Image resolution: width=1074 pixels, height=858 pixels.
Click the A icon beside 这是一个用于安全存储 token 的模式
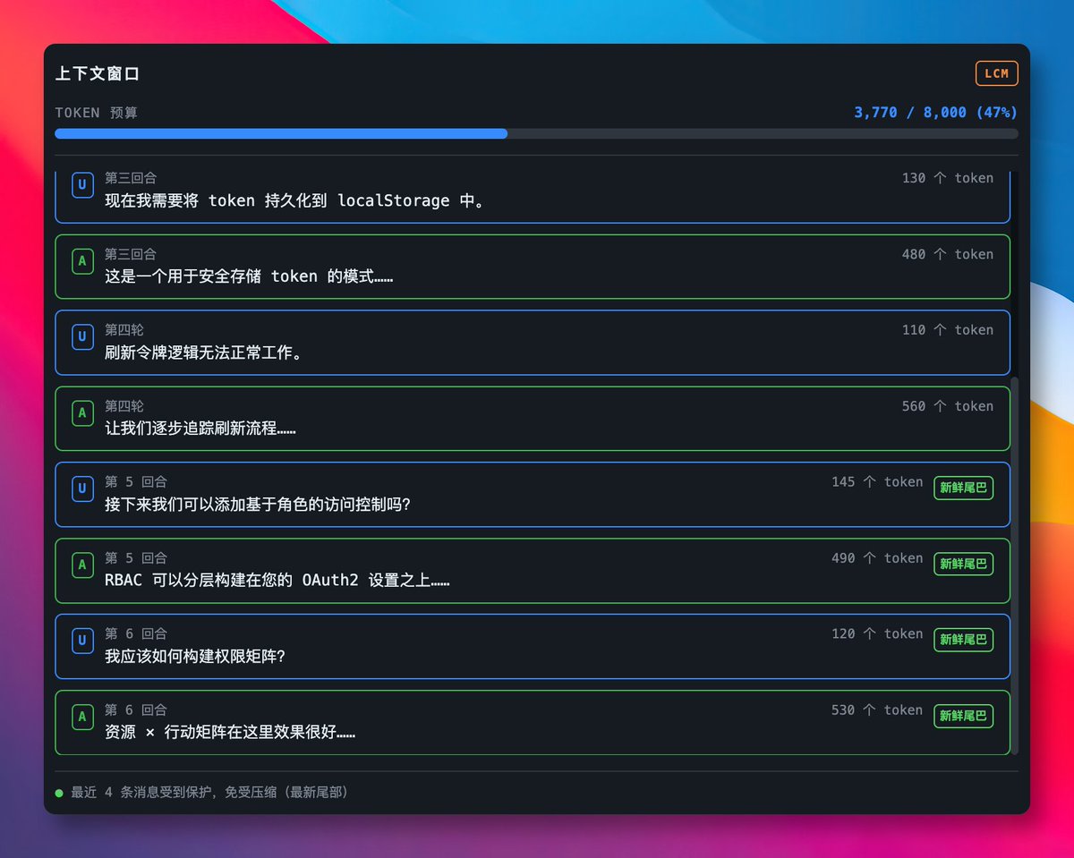pyautogui.click(x=82, y=261)
